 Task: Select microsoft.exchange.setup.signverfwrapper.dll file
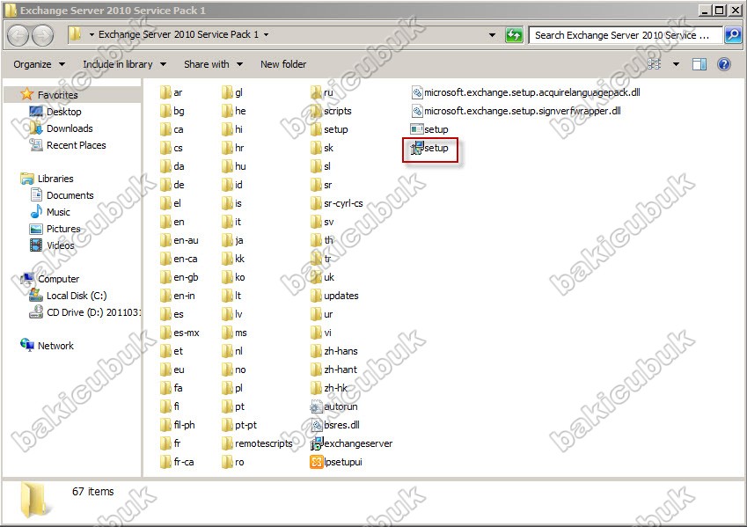[x=516, y=111]
